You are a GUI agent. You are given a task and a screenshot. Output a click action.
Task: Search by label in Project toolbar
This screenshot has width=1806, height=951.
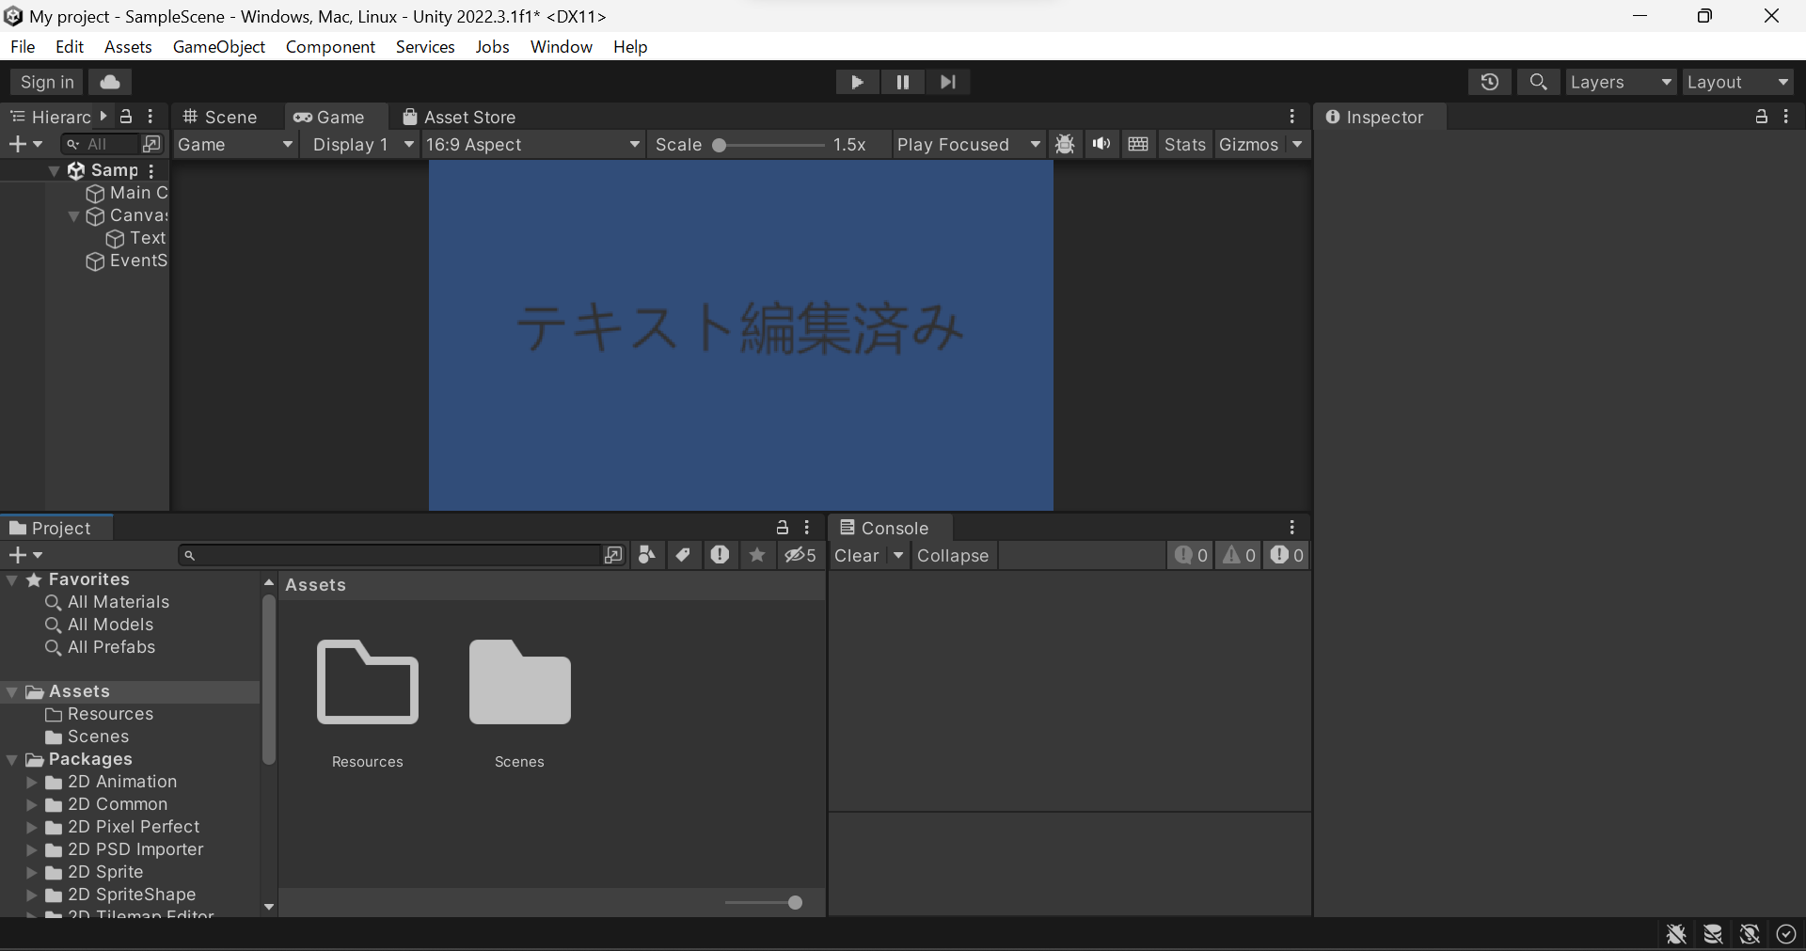(684, 555)
